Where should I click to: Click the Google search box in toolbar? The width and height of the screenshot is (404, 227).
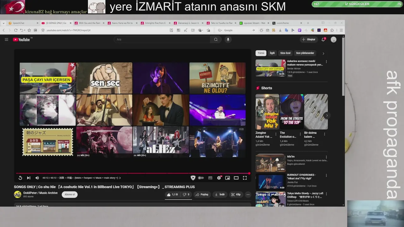pyautogui.click(x=237, y=30)
